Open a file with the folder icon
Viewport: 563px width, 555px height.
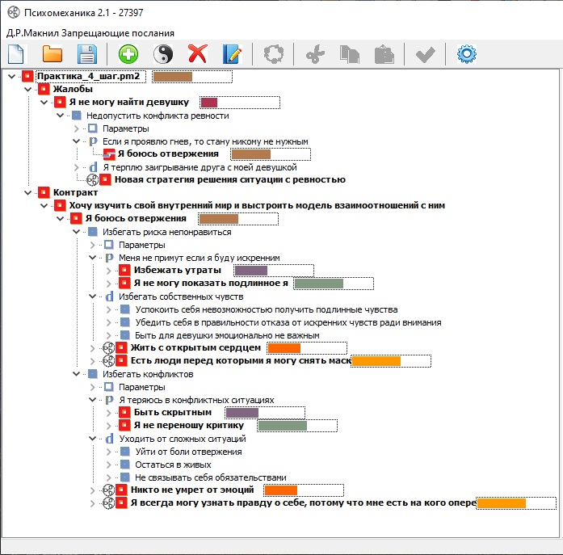[x=53, y=55]
